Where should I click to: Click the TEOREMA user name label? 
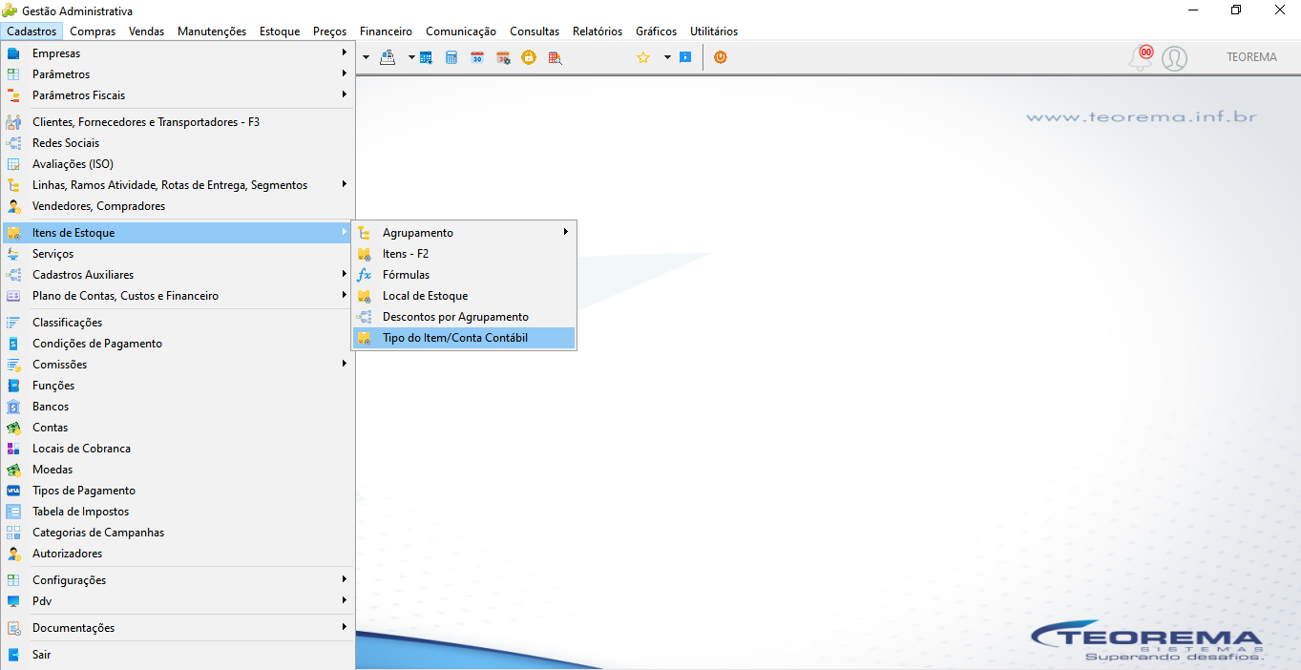[x=1251, y=57]
